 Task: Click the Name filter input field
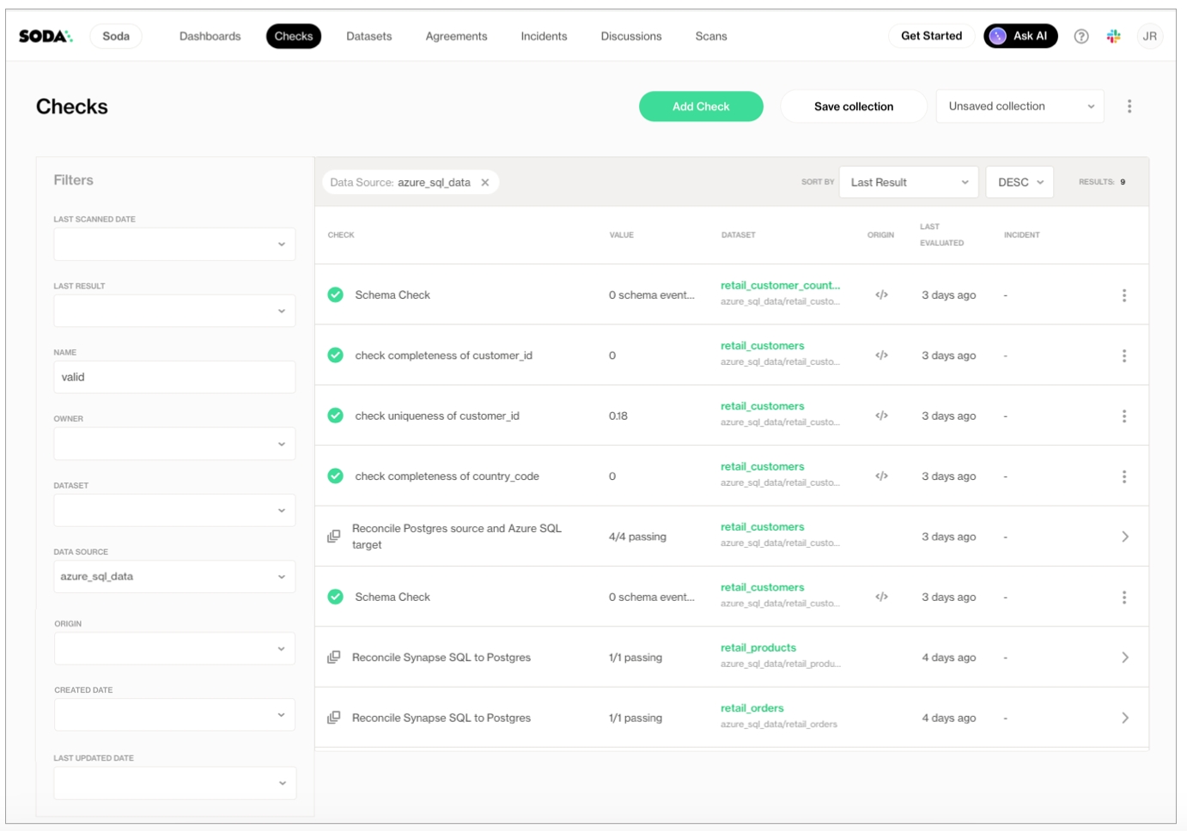click(174, 378)
